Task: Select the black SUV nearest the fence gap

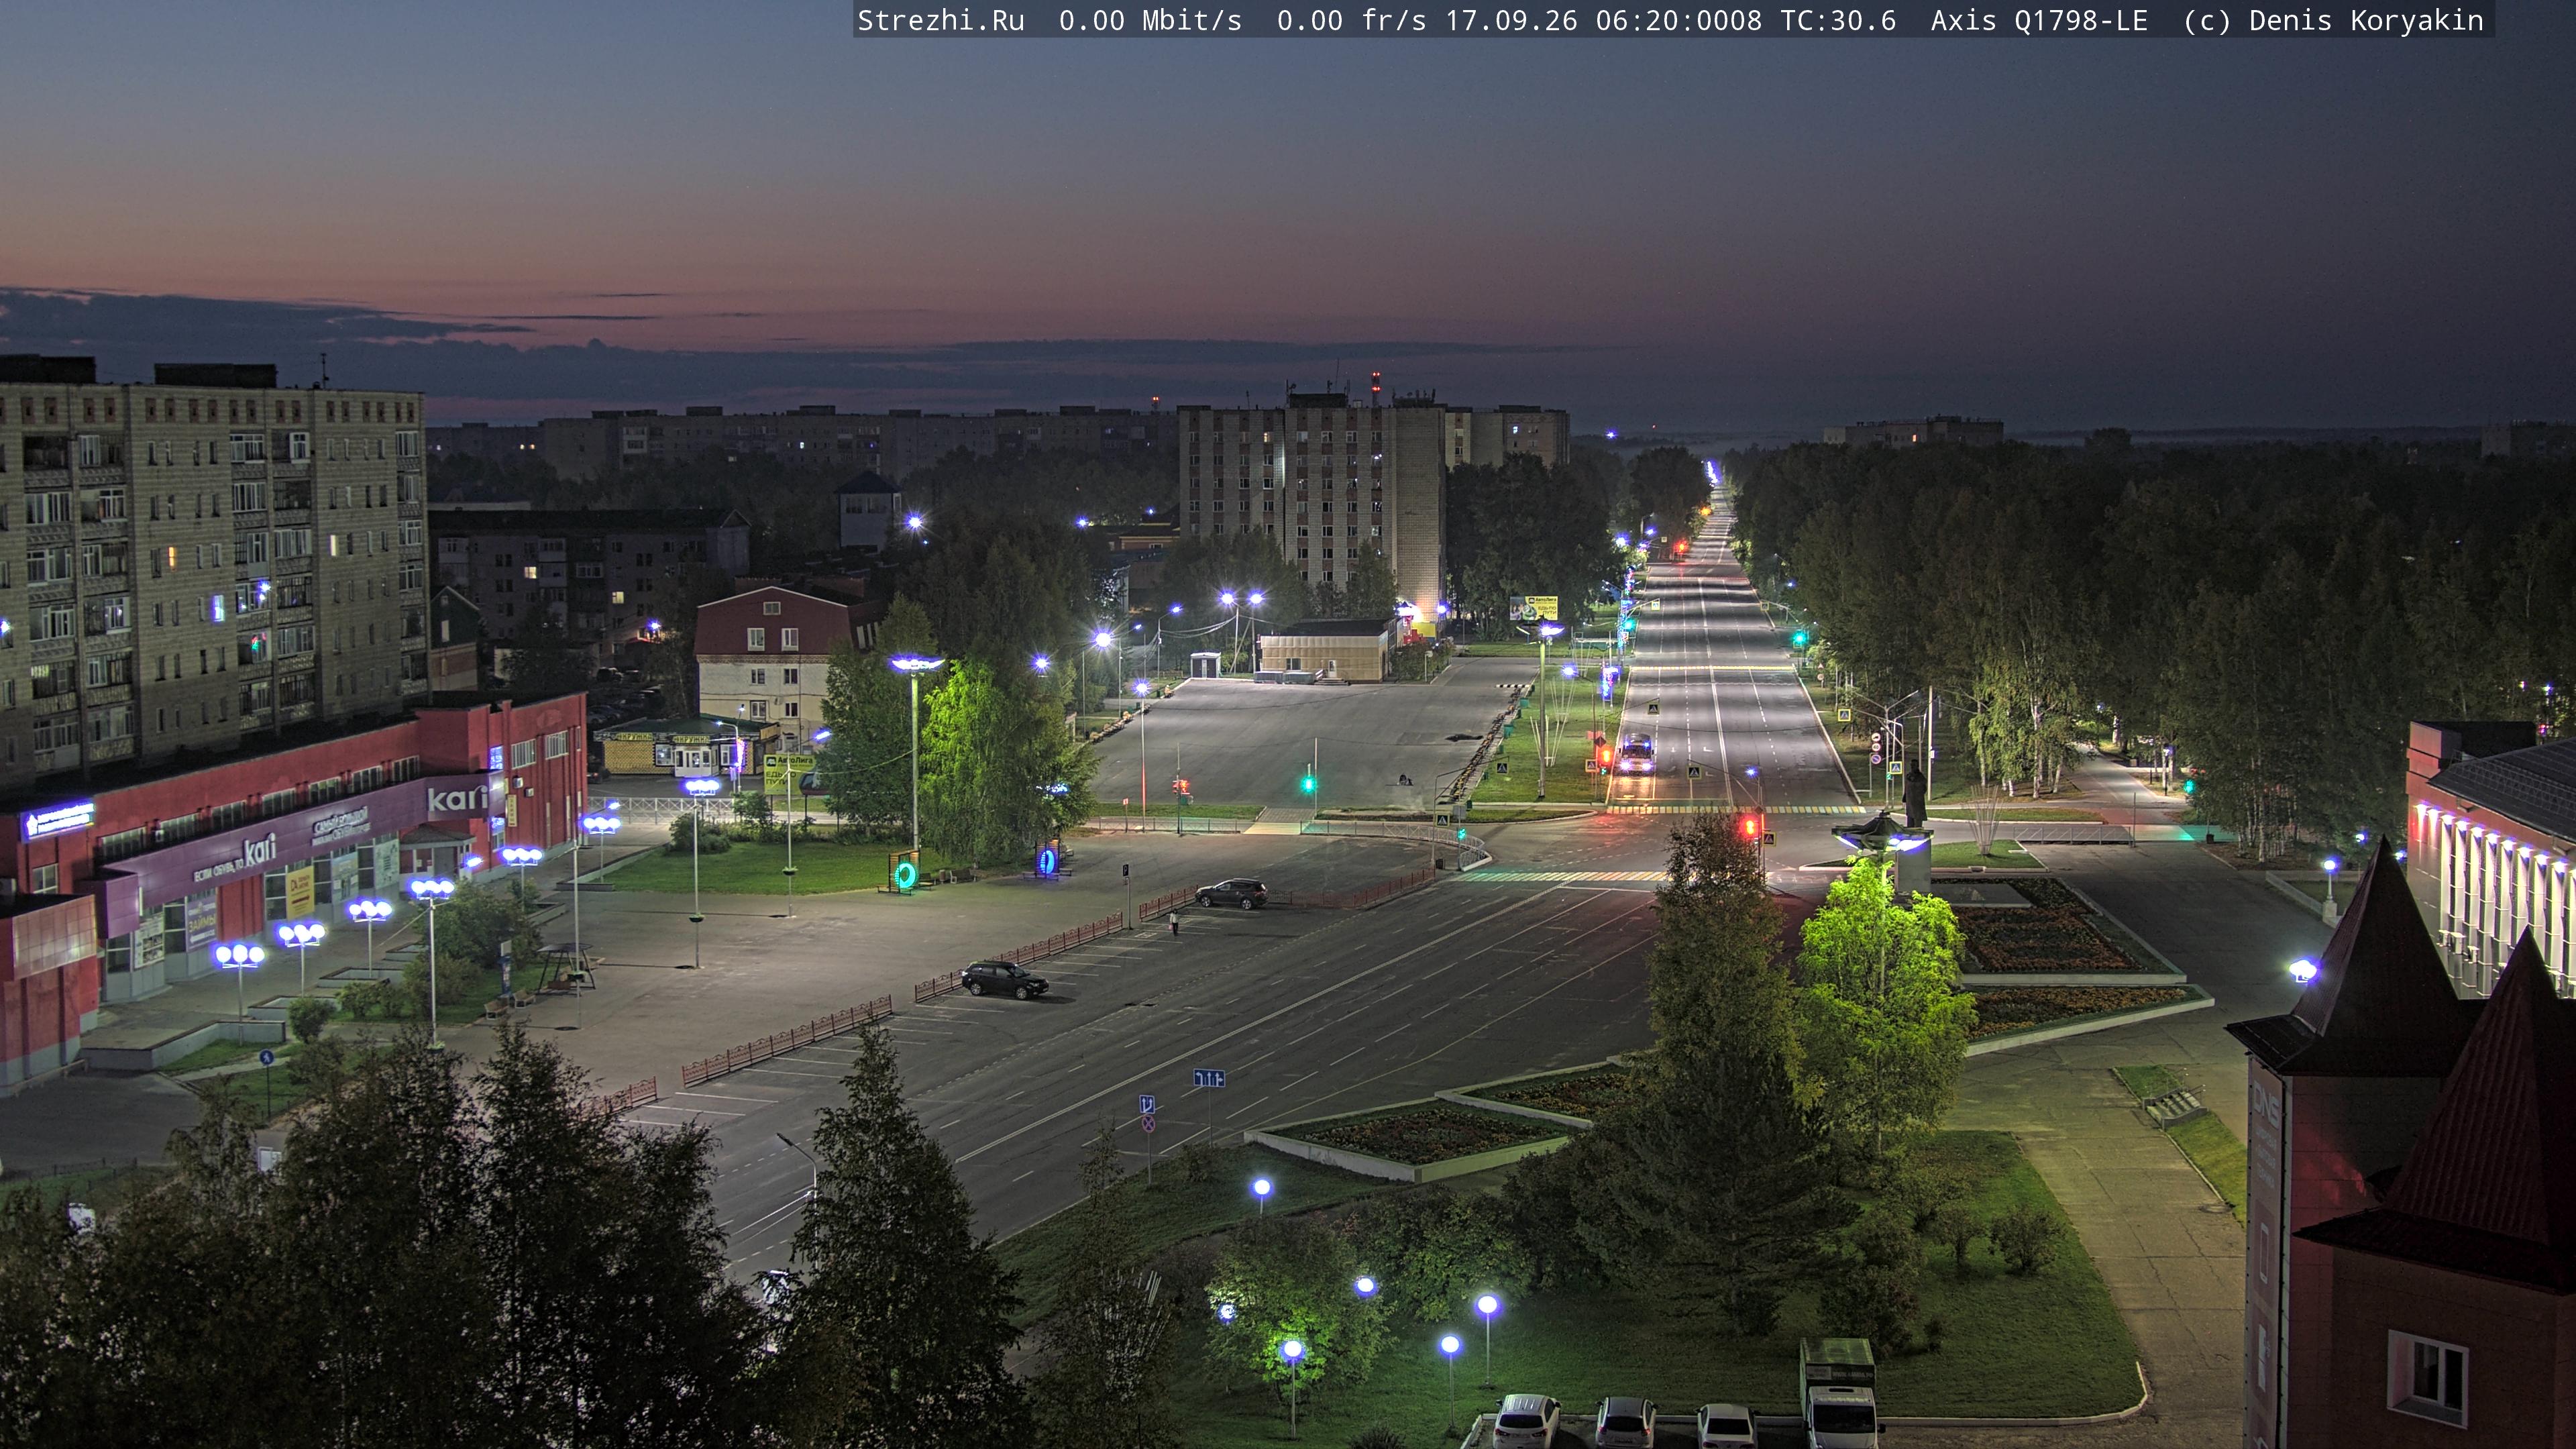Action: 1231,893
